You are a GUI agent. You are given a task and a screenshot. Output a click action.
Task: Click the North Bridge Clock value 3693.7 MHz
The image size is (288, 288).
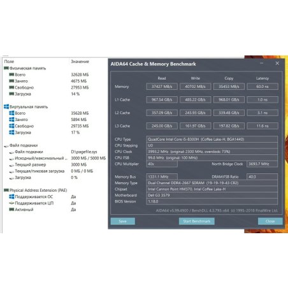(262, 164)
